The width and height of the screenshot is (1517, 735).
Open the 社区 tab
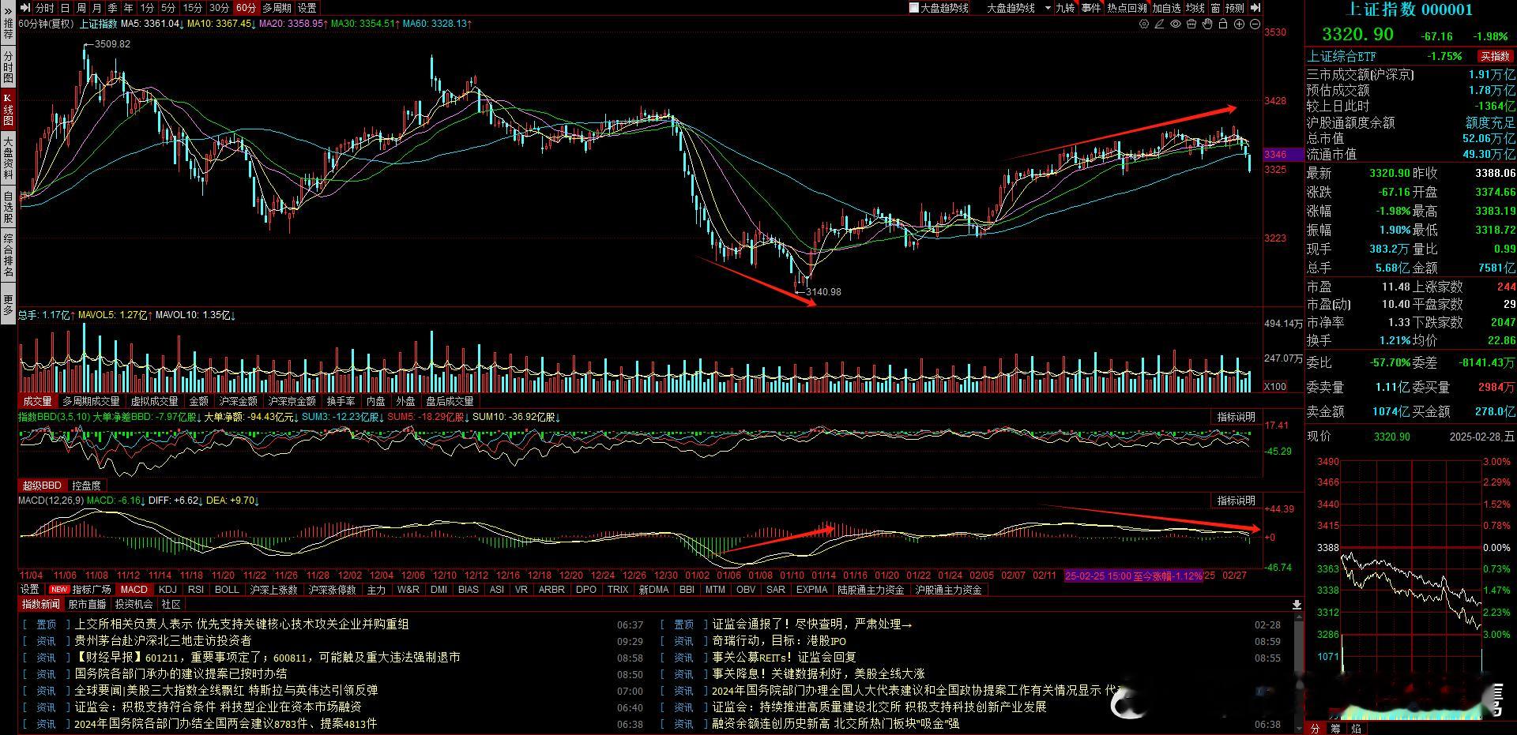171,605
